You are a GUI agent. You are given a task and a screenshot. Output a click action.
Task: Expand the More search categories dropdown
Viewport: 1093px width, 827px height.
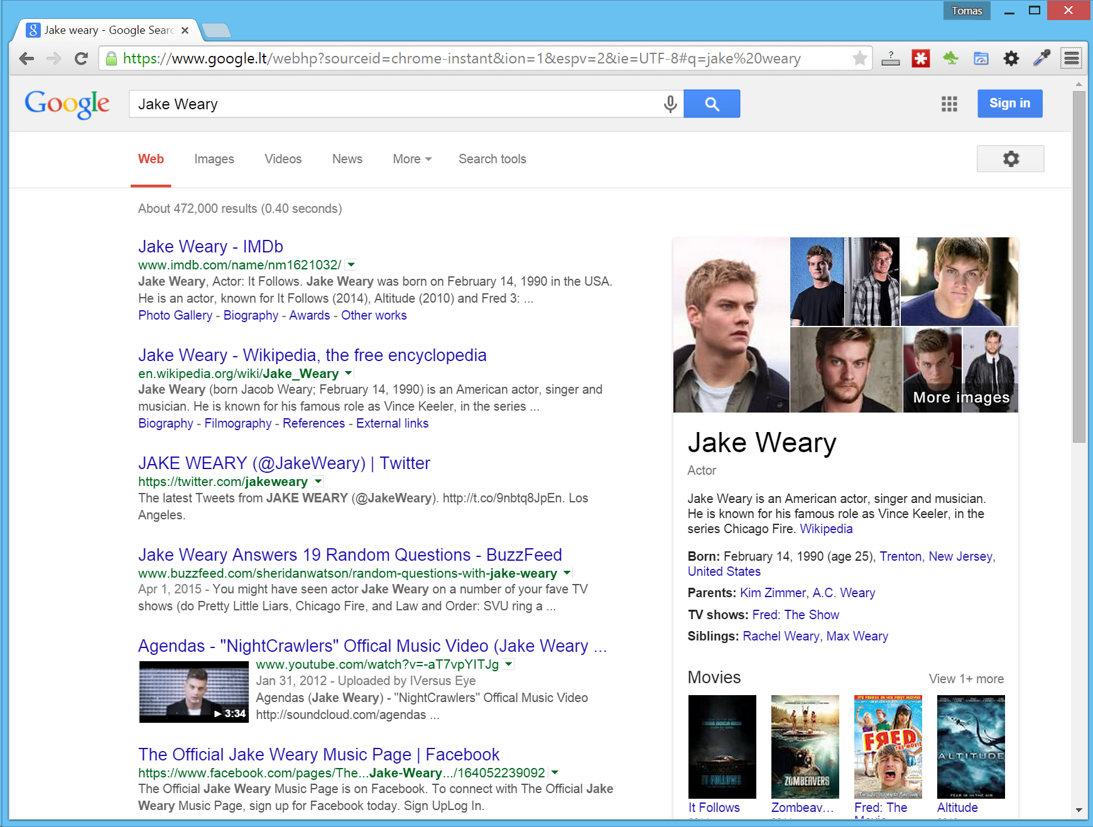point(412,159)
